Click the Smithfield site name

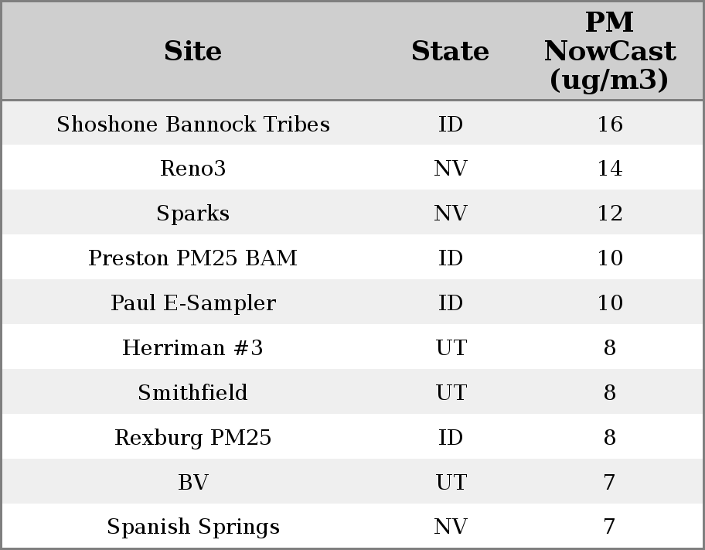[192, 393]
